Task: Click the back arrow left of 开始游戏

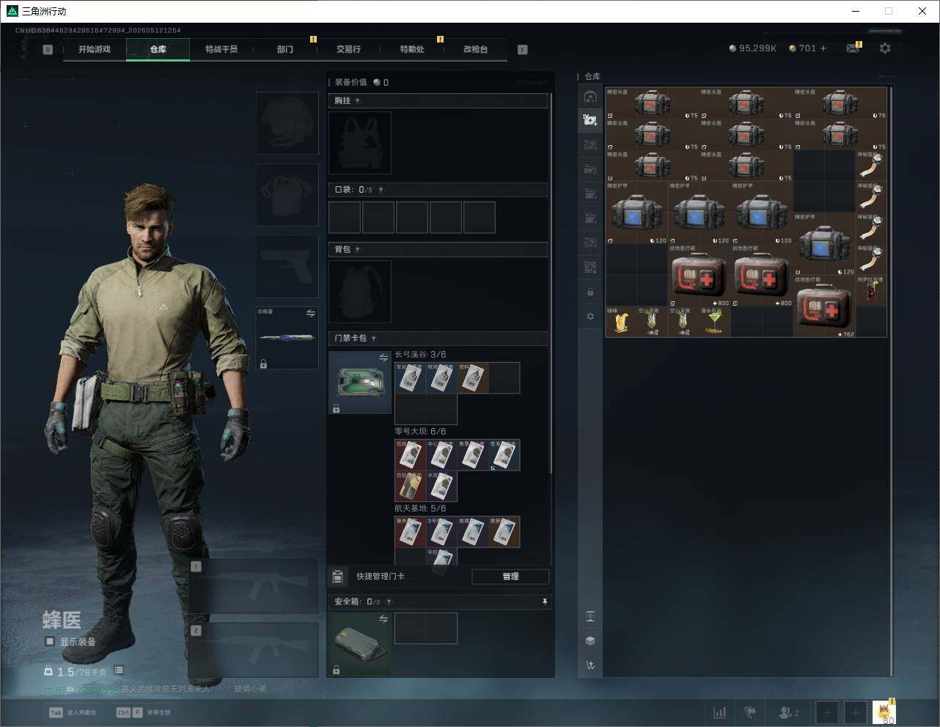Action: (x=48, y=50)
